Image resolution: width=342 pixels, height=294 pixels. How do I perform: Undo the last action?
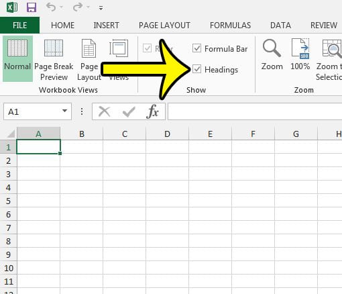tap(51, 7)
